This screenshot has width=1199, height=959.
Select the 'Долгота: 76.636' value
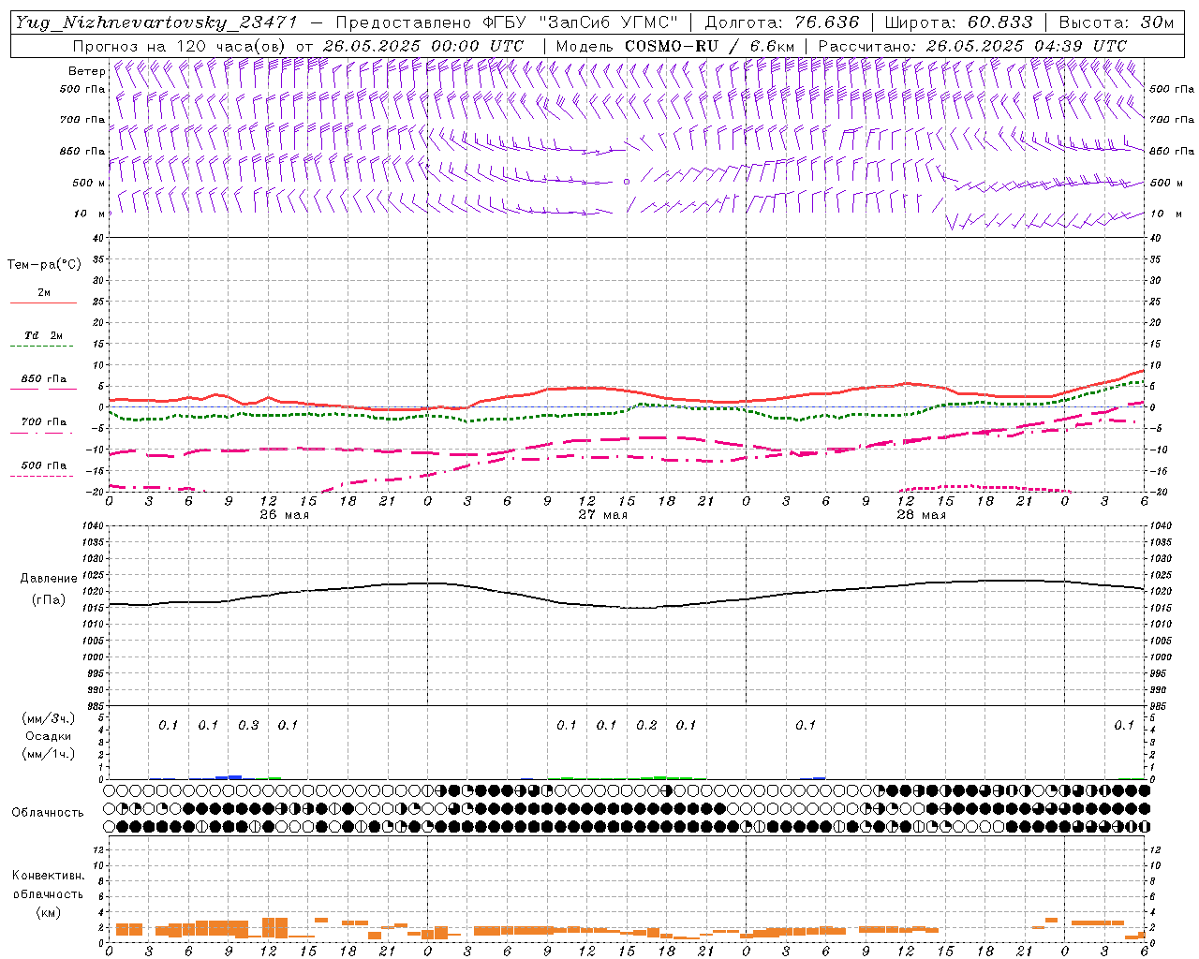coord(781,22)
